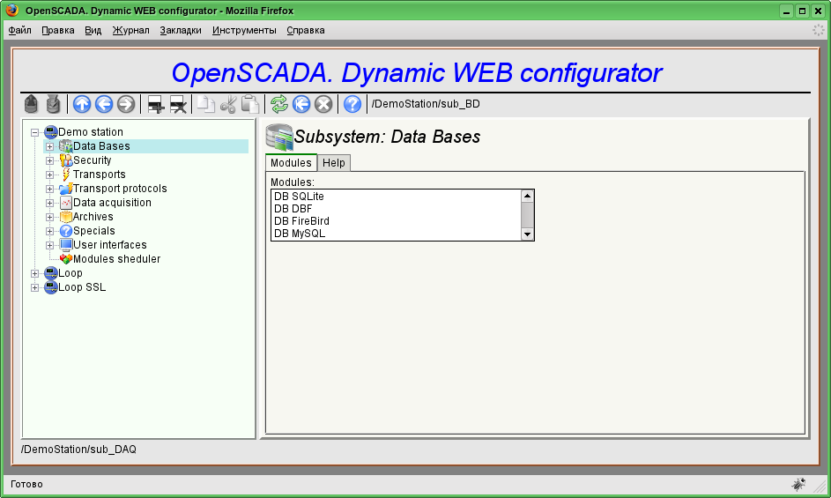831x498 pixels.
Task: Click the Loop SSL station icon
Action: coord(51,287)
